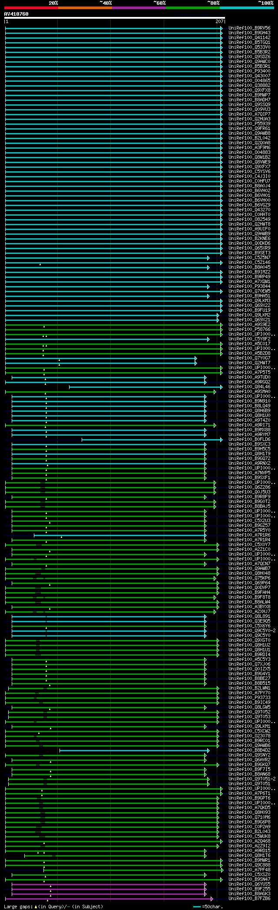Select label UniRef100_B9N910

coord(249,401)
